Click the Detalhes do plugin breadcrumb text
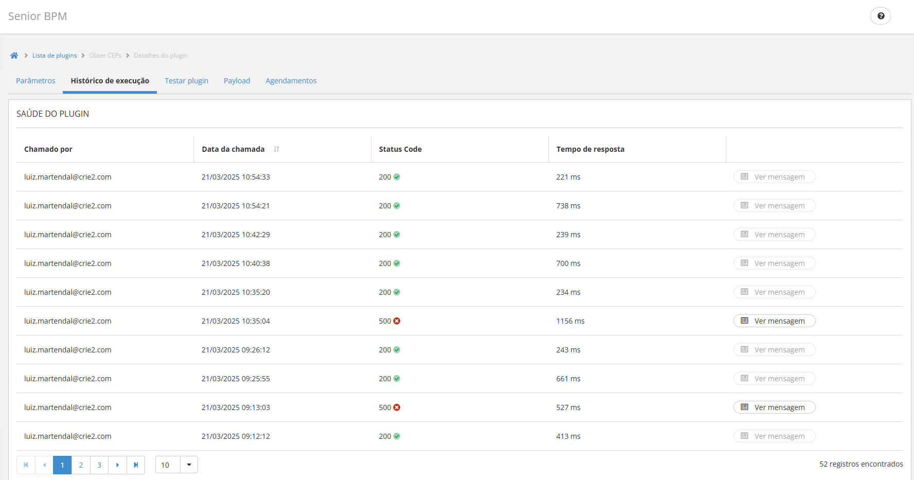This screenshot has width=914, height=480. (160, 56)
